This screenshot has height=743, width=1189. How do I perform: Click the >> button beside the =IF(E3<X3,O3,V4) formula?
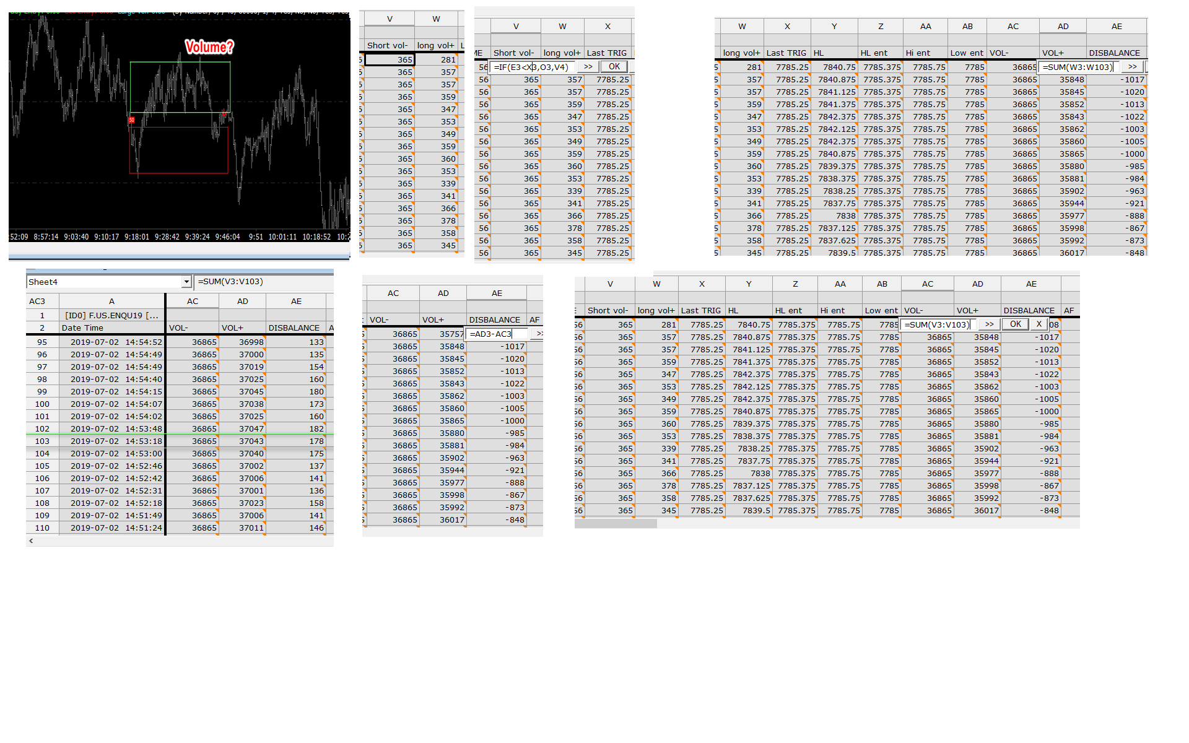(x=588, y=67)
